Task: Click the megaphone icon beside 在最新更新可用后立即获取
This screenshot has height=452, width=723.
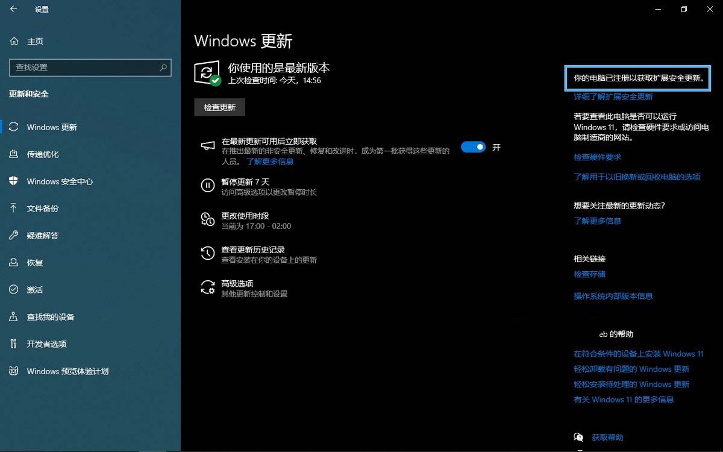Action: [207, 146]
